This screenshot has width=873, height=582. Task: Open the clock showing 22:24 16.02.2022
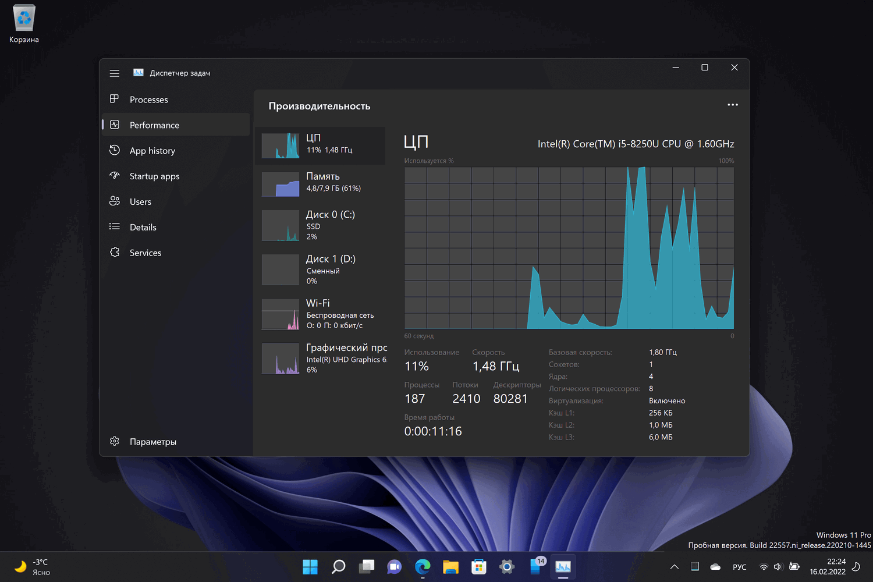coord(828,567)
